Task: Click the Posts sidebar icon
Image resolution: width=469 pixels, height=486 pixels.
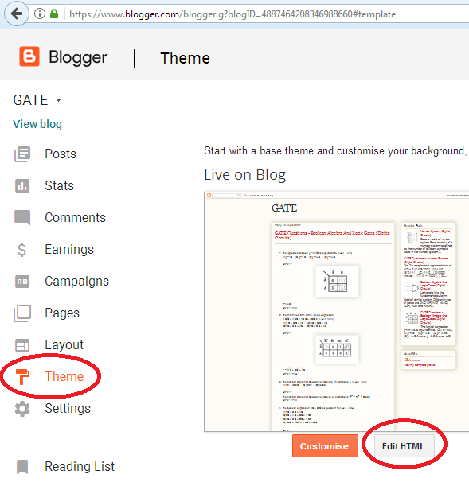Action: point(22,154)
